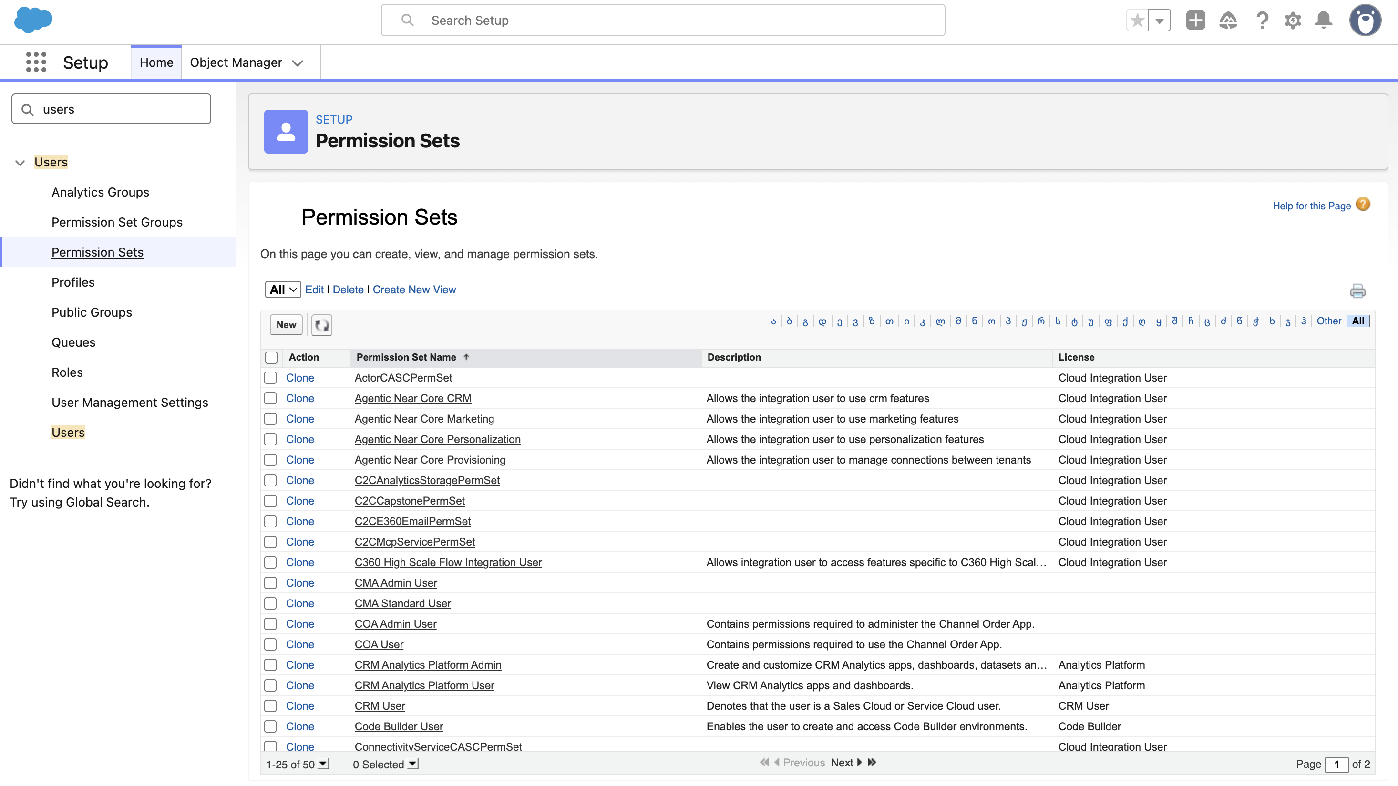Click the Edit view link
The image size is (1398, 786).
click(x=314, y=290)
